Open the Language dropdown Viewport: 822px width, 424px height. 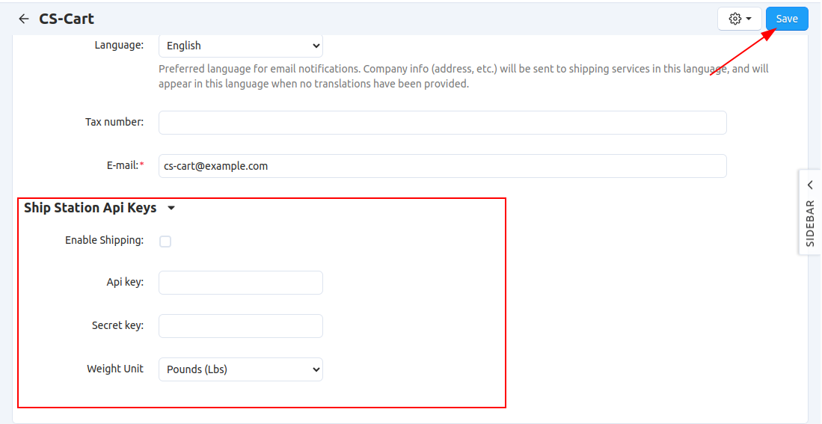pos(240,46)
